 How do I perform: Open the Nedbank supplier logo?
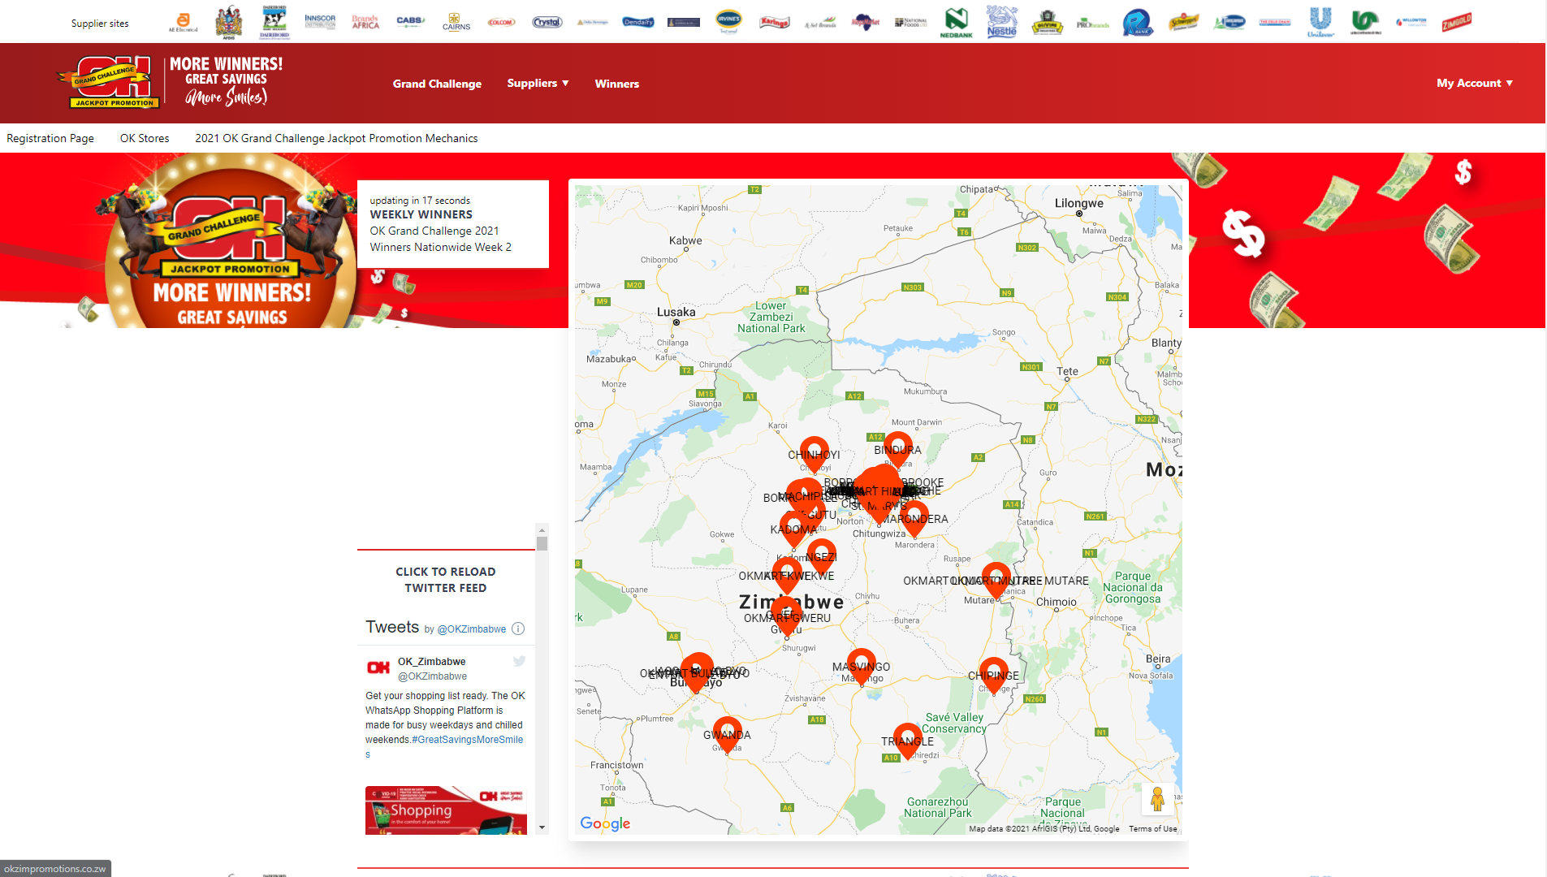click(x=956, y=22)
